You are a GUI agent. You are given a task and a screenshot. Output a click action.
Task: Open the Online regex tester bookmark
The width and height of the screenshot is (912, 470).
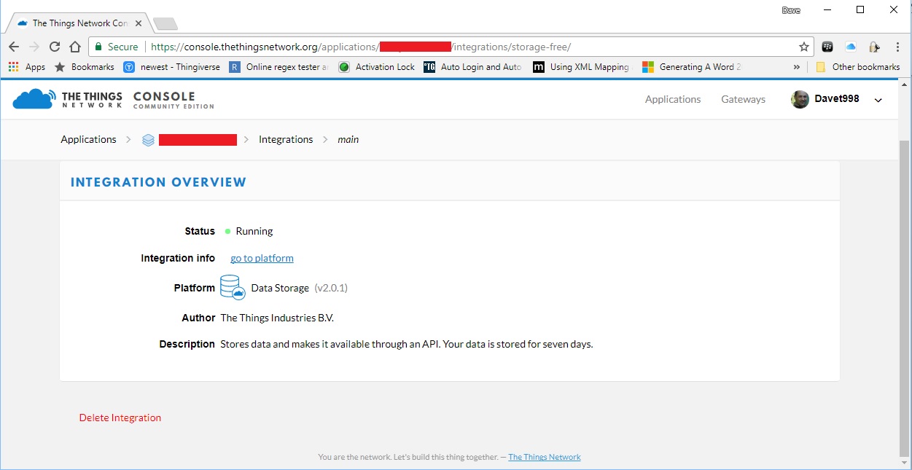[279, 67]
